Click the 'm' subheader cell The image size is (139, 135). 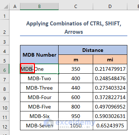76,60
